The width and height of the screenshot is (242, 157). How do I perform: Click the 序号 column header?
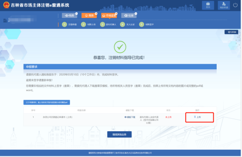click(33, 110)
